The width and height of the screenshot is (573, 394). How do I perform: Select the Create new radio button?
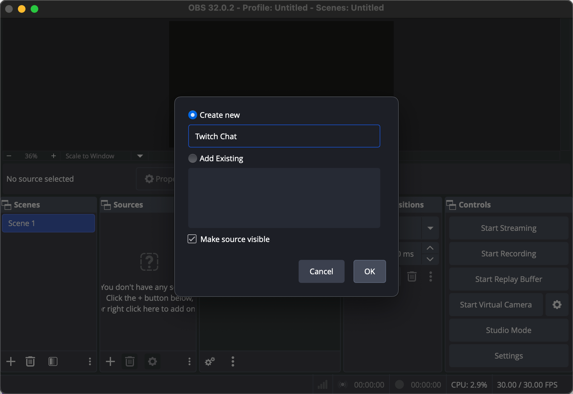coord(193,115)
